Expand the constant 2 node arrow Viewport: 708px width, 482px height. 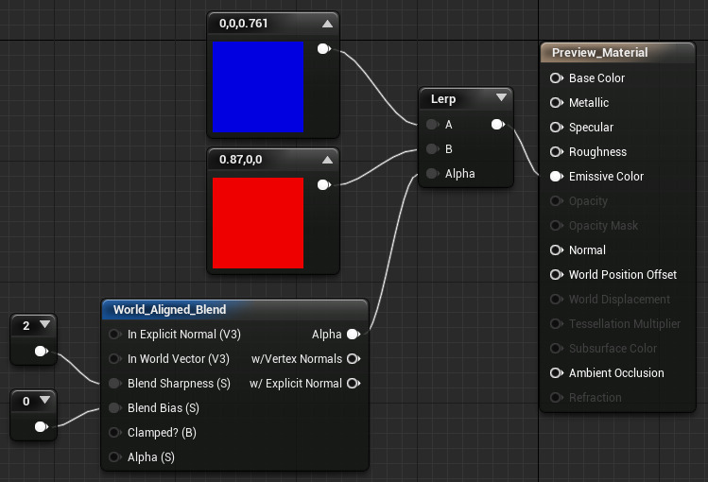[43, 325]
